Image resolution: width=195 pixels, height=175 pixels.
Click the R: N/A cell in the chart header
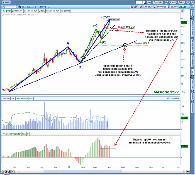pos(56,11)
